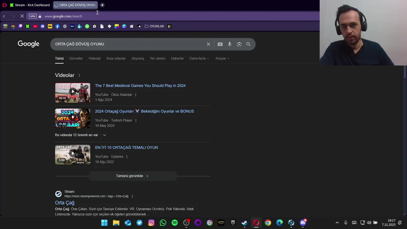
Task: Open Twitch bookmark in bookmarks bar
Action: pyautogui.click(x=20, y=26)
